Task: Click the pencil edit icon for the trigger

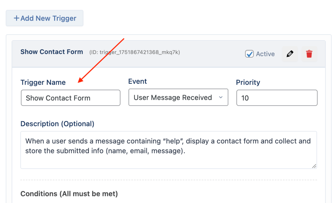Action: pyautogui.click(x=290, y=54)
